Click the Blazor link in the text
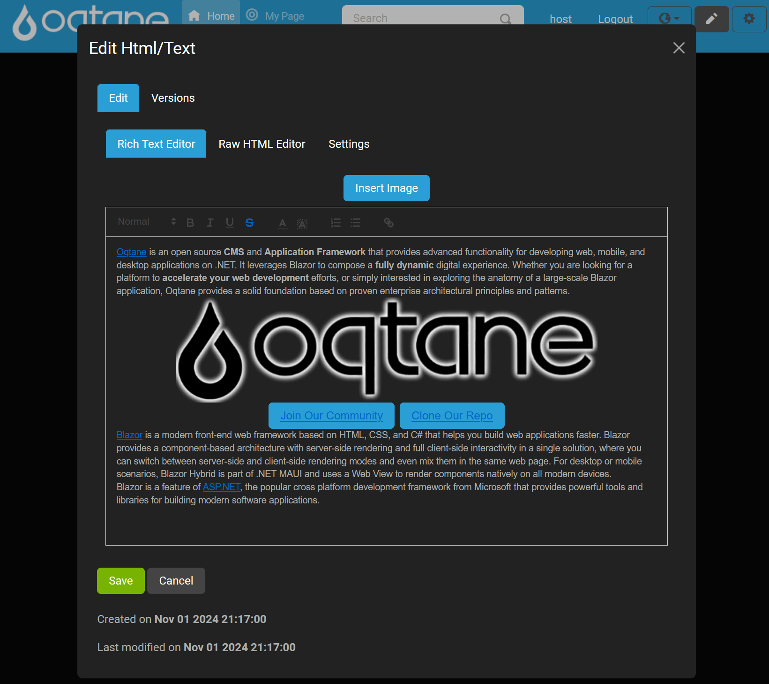Screen dimensions: 769x684 pyautogui.click(x=129, y=435)
